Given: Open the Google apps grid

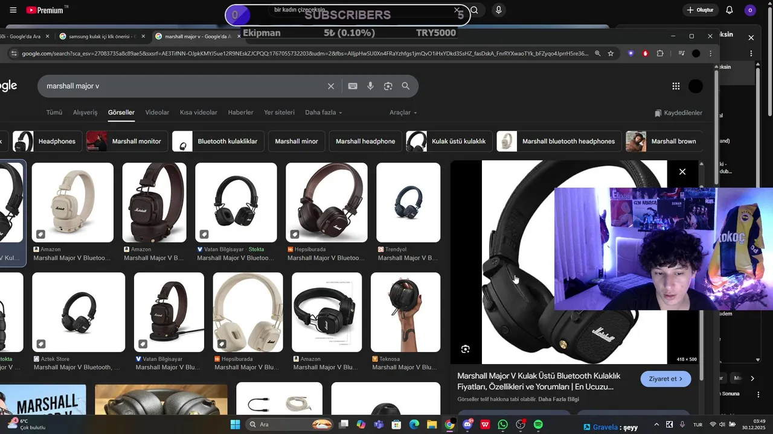Looking at the screenshot, I should [676, 86].
